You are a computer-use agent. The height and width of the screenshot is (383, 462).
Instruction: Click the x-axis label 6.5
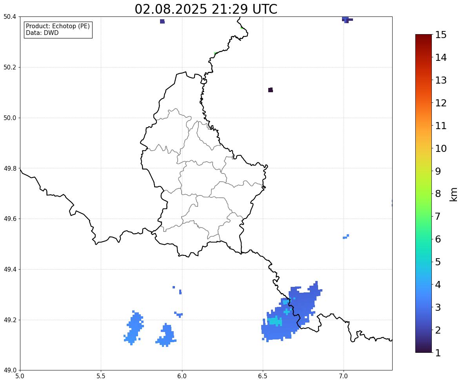point(262,376)
